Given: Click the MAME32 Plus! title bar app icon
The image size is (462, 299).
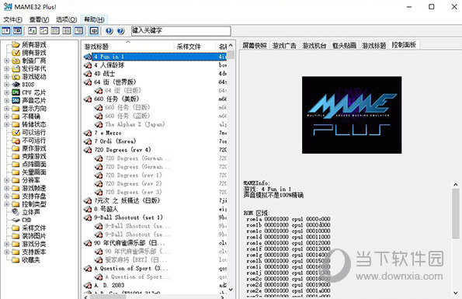Looking at the screenshot, I should 8,6.
